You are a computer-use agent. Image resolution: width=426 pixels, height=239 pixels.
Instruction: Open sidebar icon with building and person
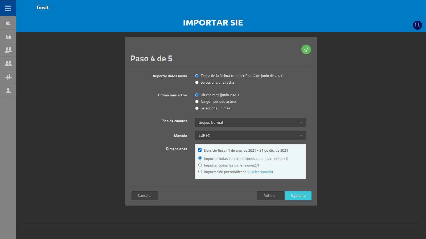[8, 23]
